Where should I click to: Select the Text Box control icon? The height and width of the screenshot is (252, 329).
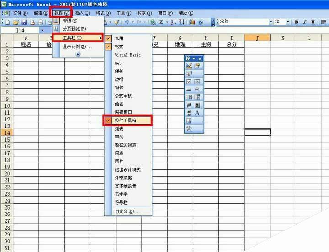click(x=197, y=81)
